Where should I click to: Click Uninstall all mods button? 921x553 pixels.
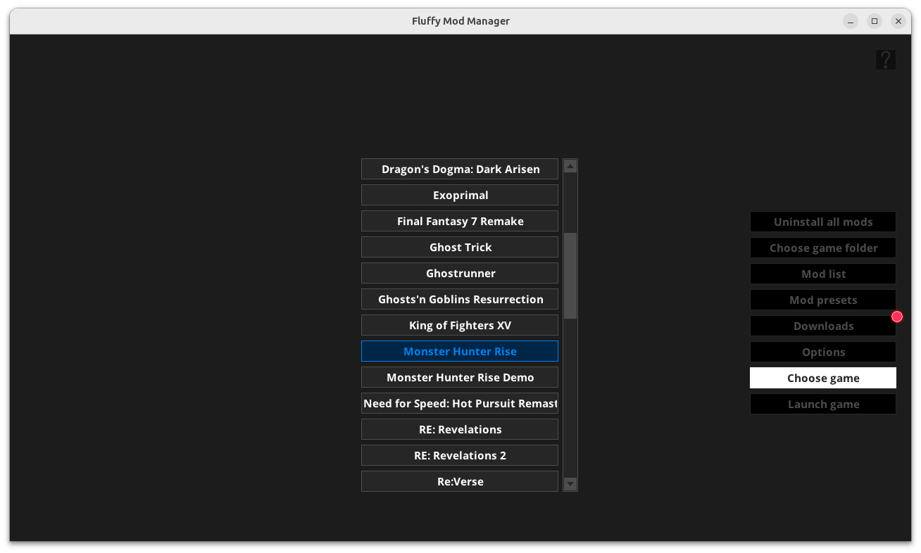[x=823, y=222]
